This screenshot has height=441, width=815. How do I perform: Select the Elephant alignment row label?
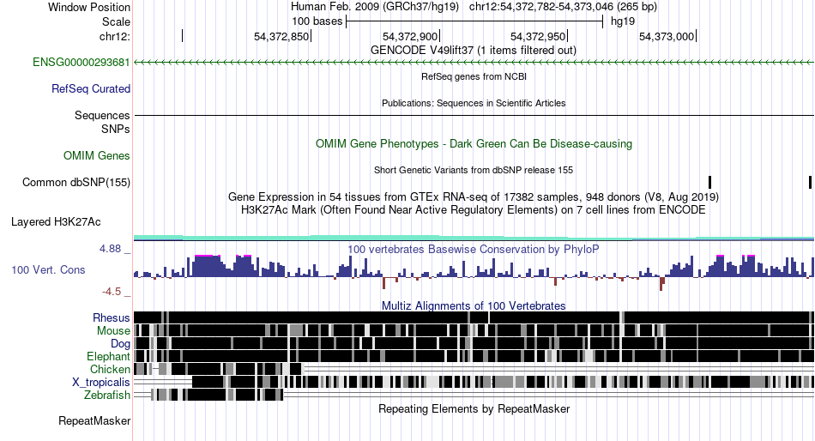coord(108,357)
